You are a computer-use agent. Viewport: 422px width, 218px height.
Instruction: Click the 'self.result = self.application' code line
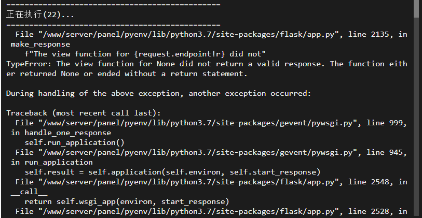(172, 172)
